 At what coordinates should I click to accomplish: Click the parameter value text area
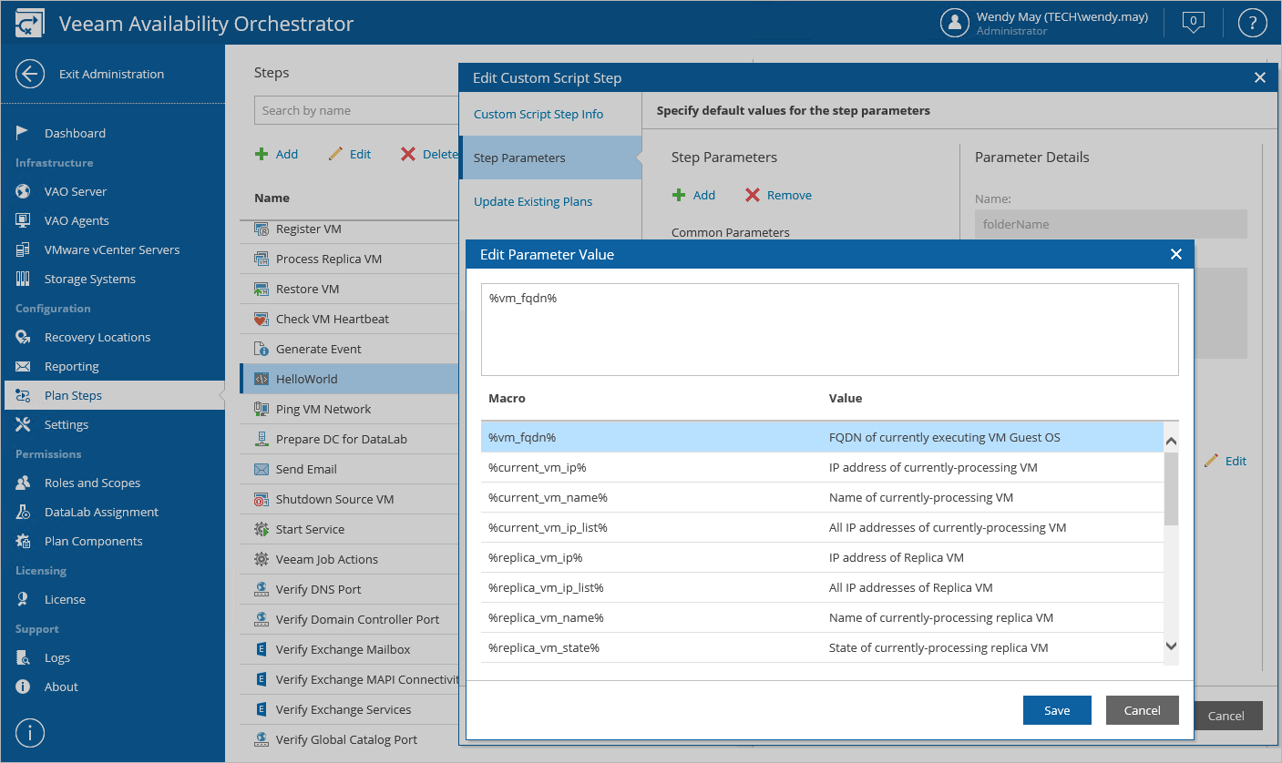tap(830, 330)
